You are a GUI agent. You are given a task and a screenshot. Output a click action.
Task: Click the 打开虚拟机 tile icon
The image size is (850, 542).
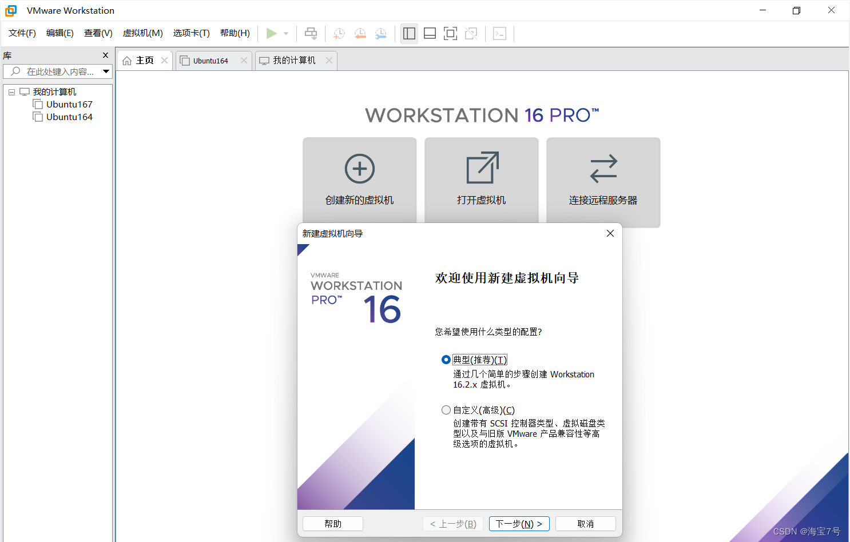coord(483,168)
